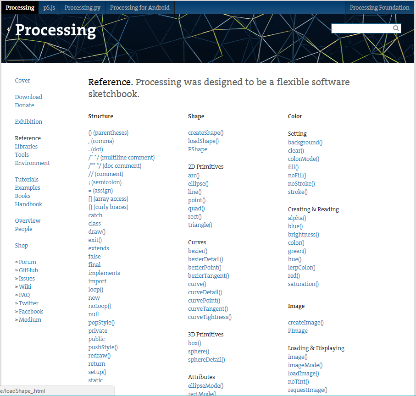Open the draw() reference
The image size is (416, 396).
97,231
